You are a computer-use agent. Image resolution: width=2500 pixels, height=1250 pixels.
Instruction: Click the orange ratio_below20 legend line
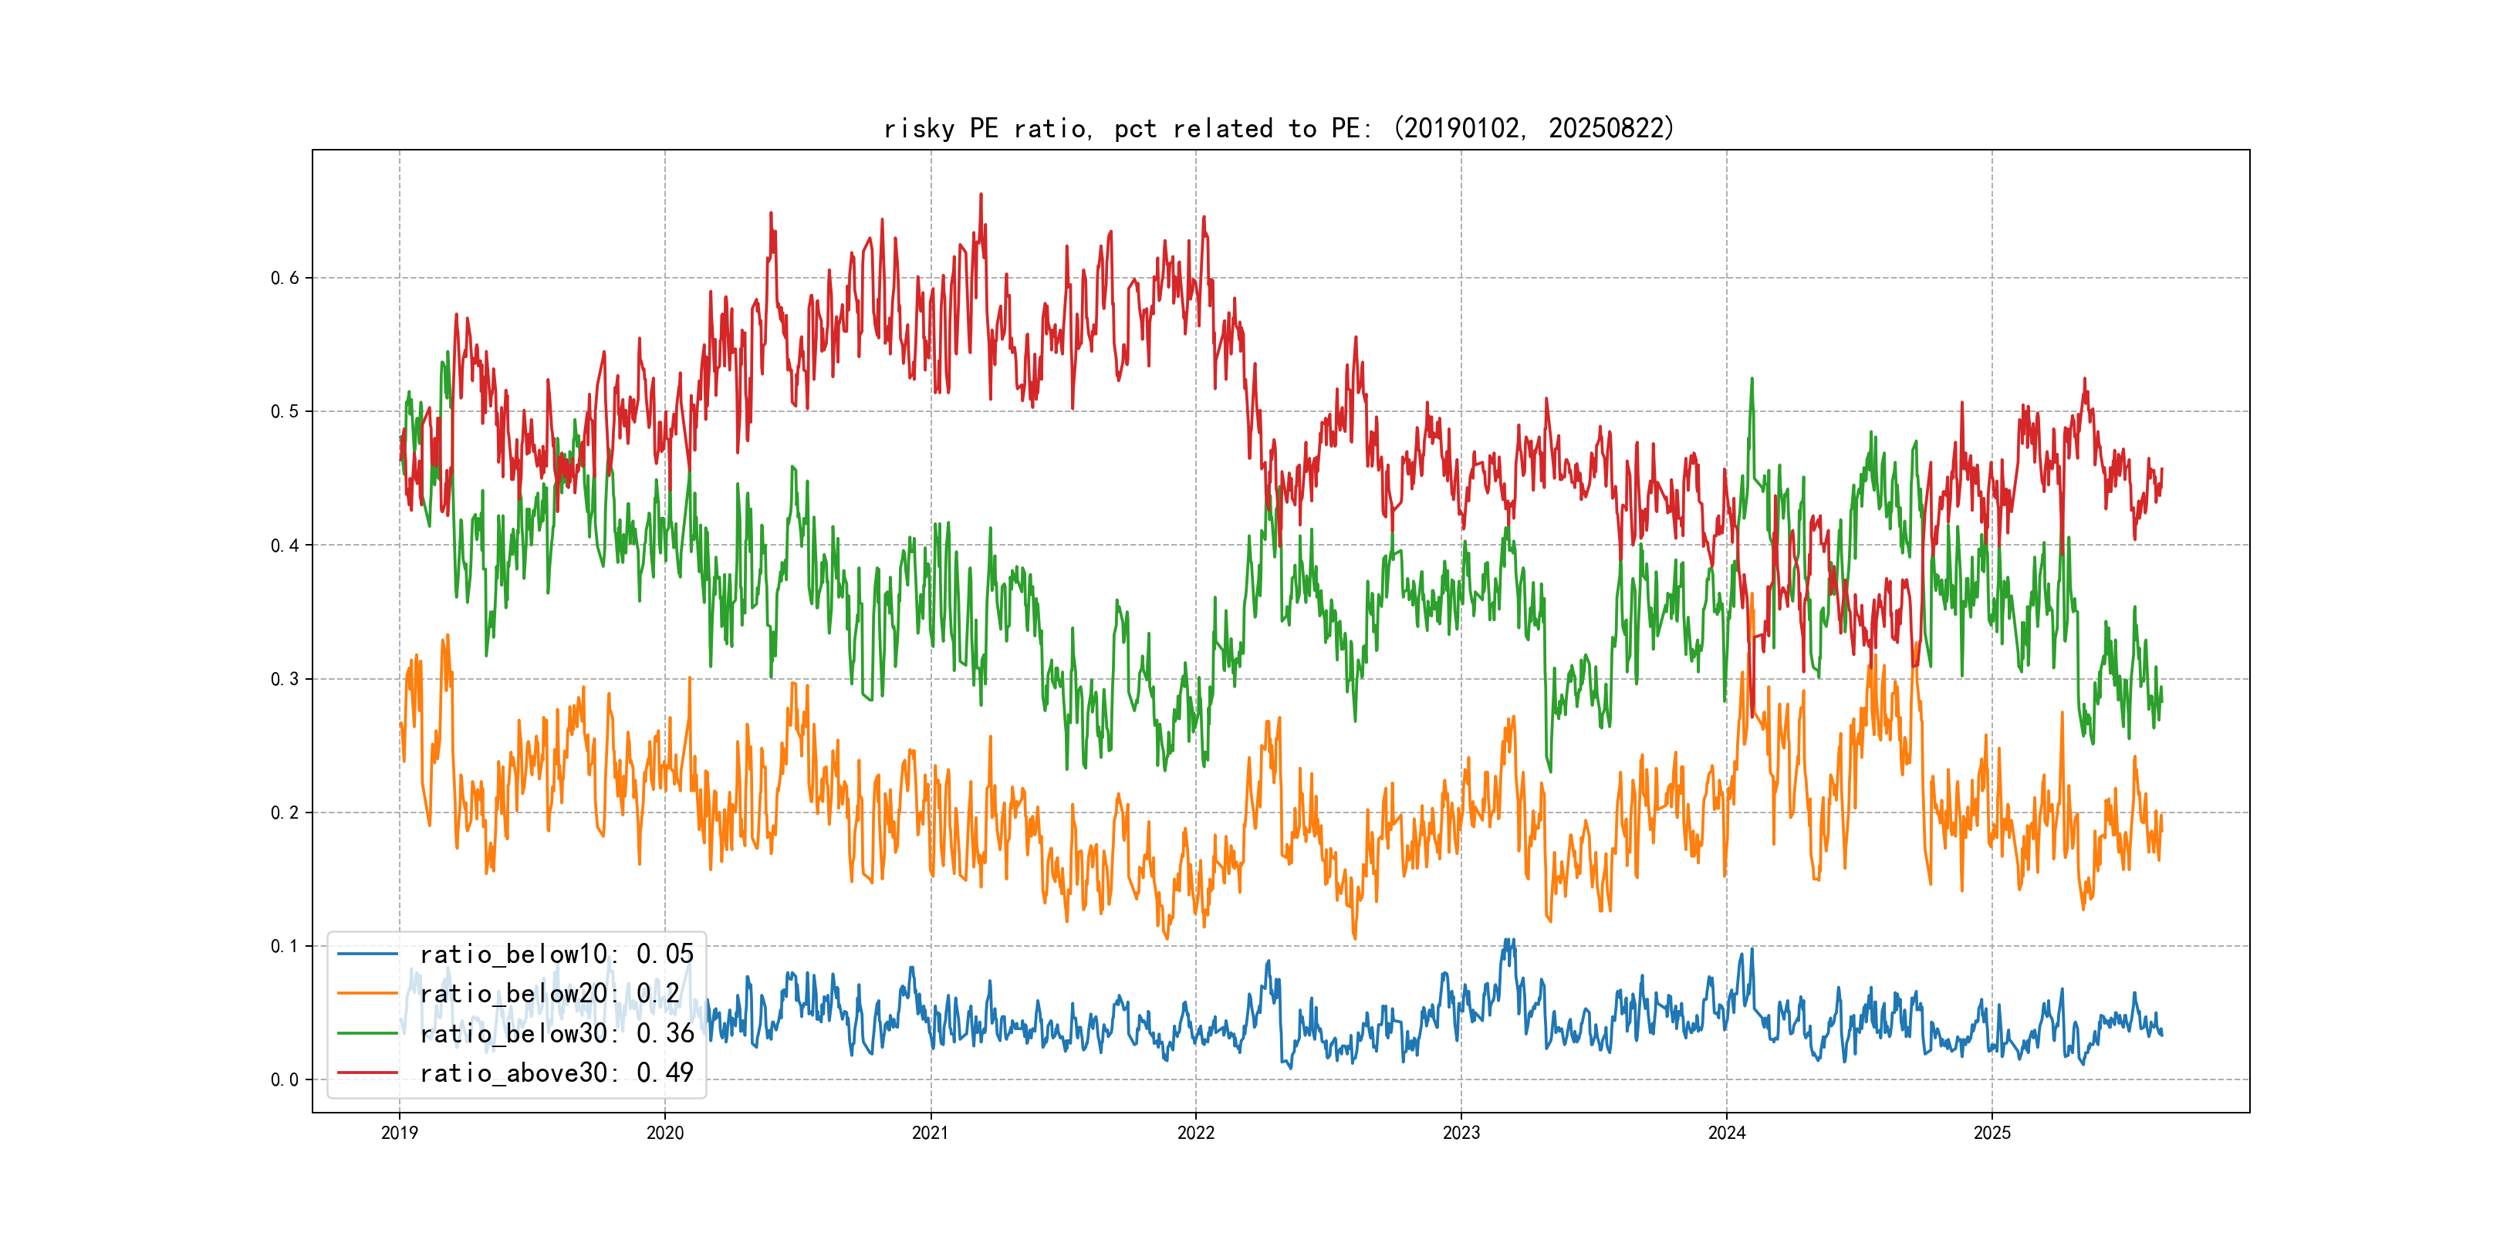pos(367,994)
